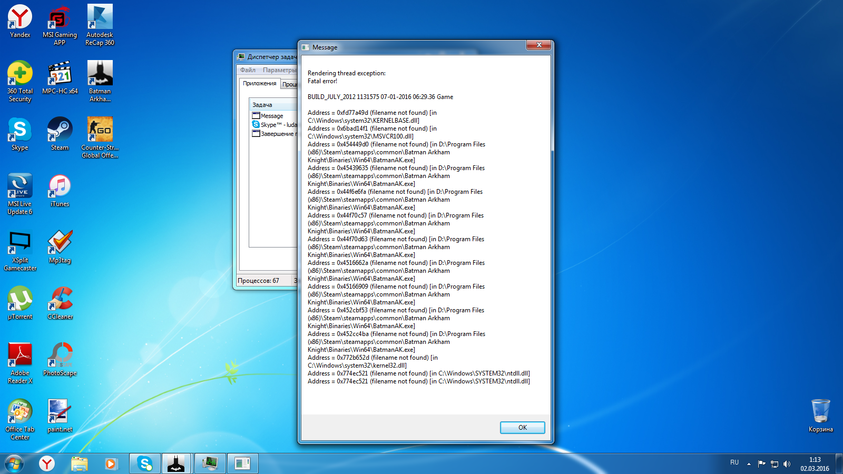Select the PhotoScape desktop icon

(x=60, y=359)
